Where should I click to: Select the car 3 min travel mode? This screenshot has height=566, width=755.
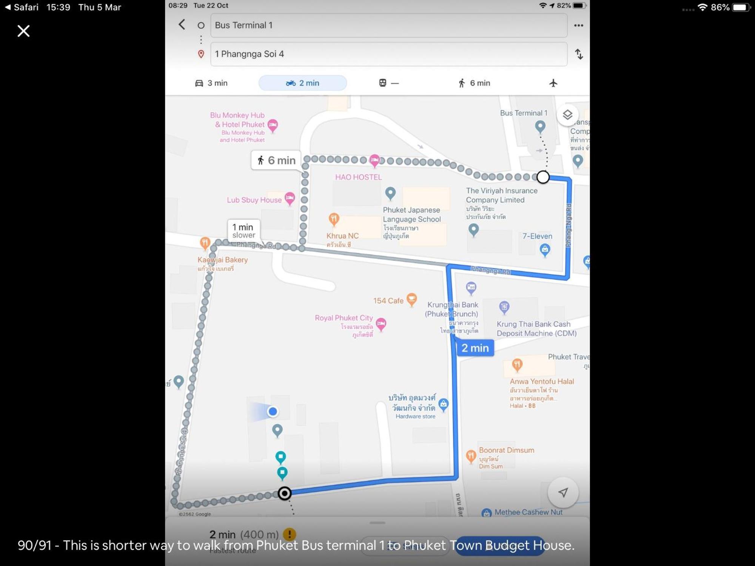point(211,83)
